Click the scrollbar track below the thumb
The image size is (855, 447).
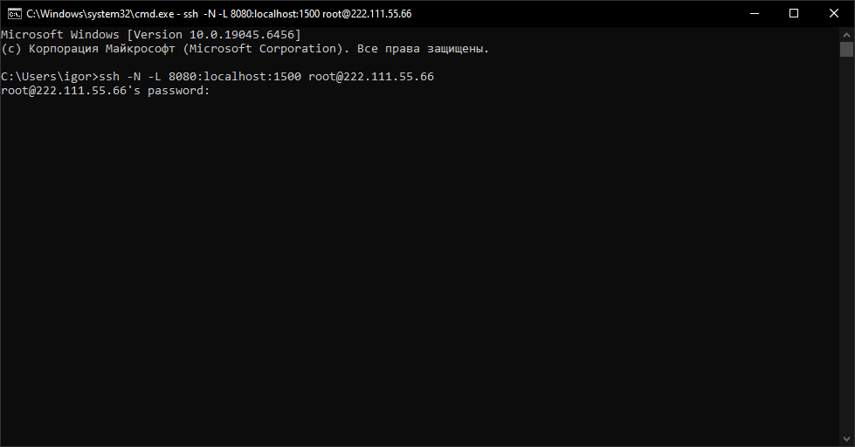(x=846, y=262)
